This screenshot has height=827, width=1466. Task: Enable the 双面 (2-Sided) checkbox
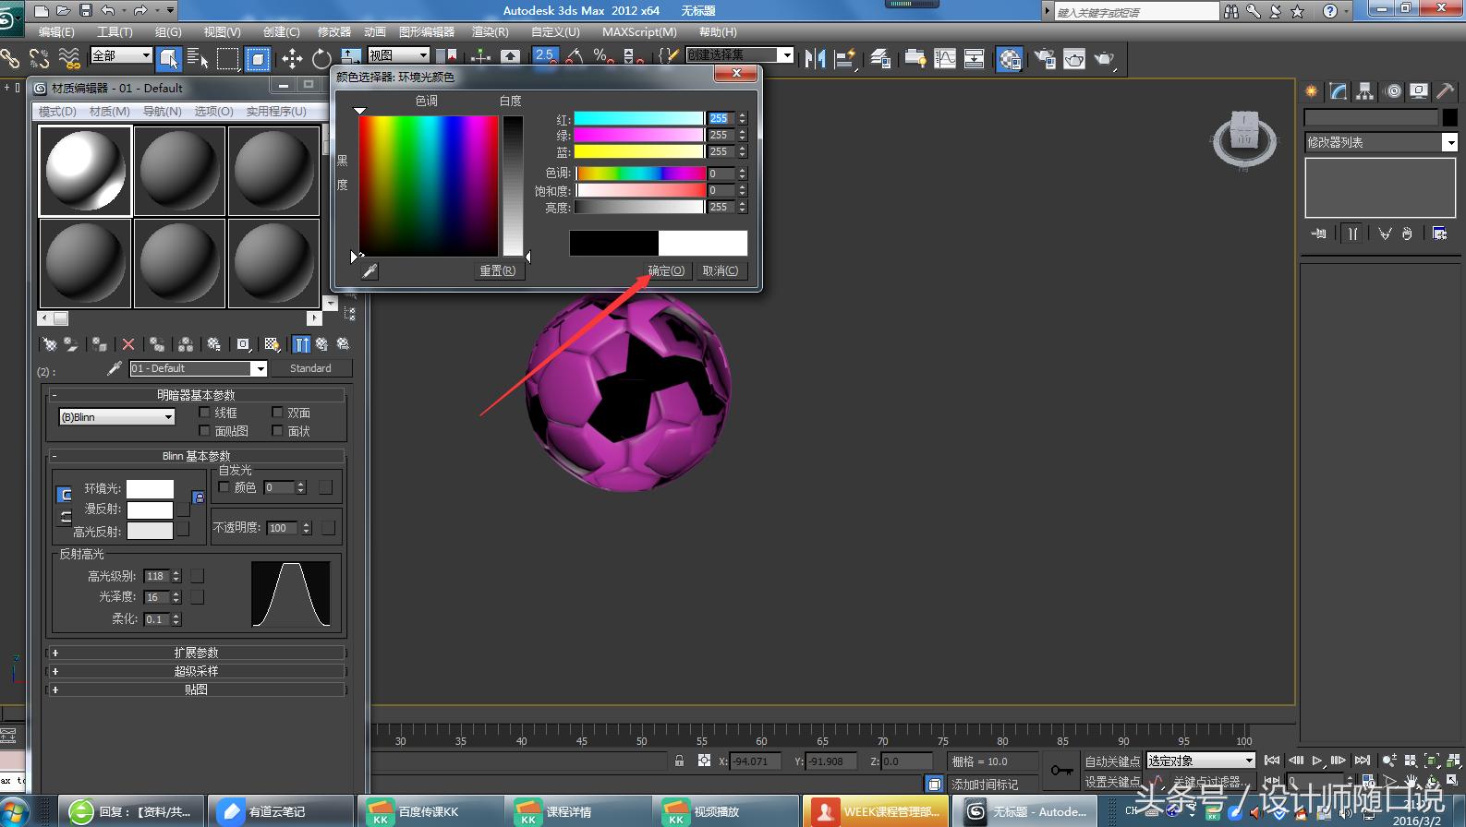click(277, 413)
